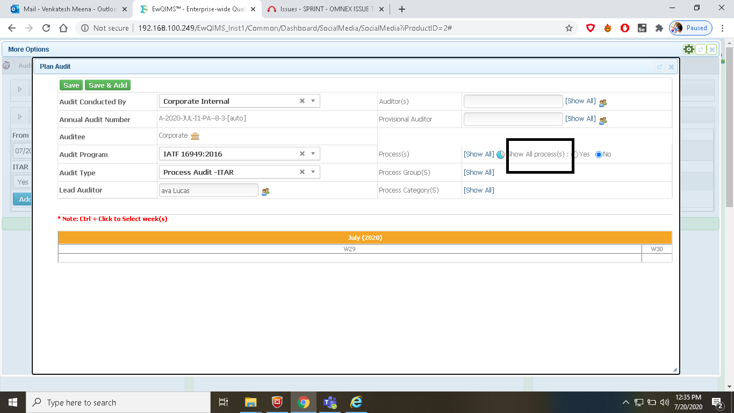The height and width of the screenshot is (413, 734).
Task: Click the Save & Add button
Action: tap(107, 85)
